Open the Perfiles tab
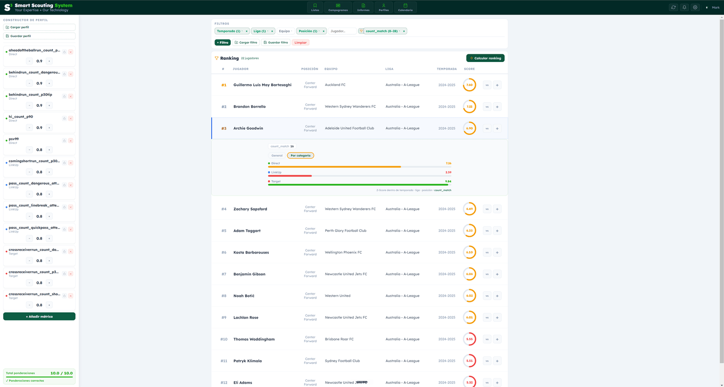724x387 pixels. (x=384, y=7)
